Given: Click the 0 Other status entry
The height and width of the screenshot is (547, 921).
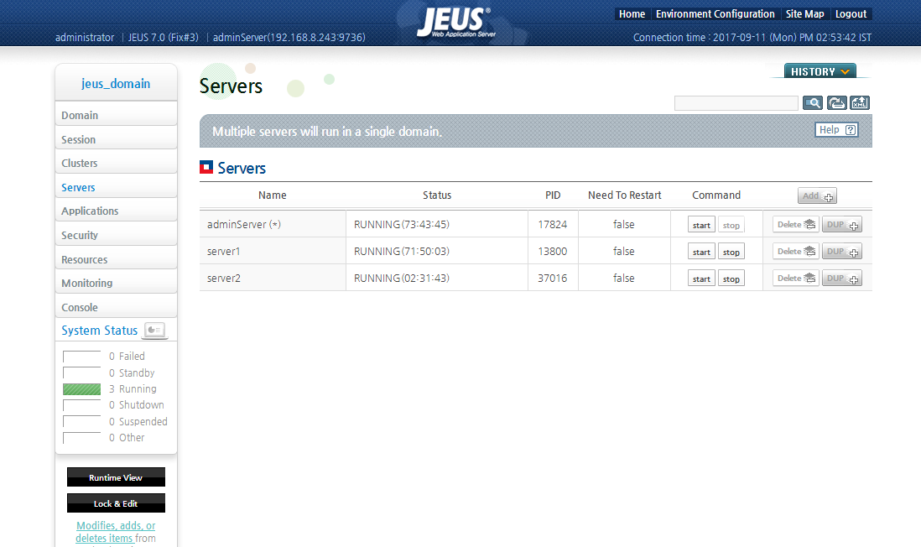Looking at the screenshot, I should (127, 438).
